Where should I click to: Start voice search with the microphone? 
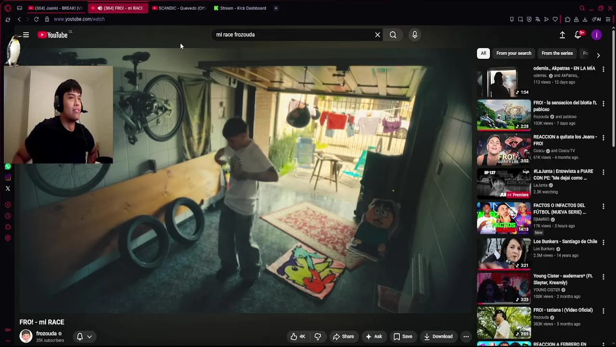click(x=415, y=35)
